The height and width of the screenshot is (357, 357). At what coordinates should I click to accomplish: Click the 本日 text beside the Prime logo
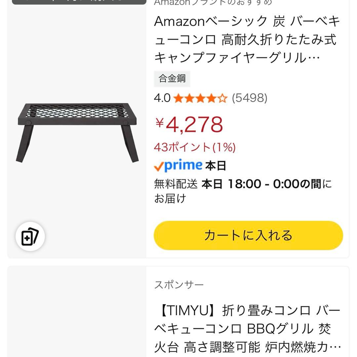[x=216, y=166]
